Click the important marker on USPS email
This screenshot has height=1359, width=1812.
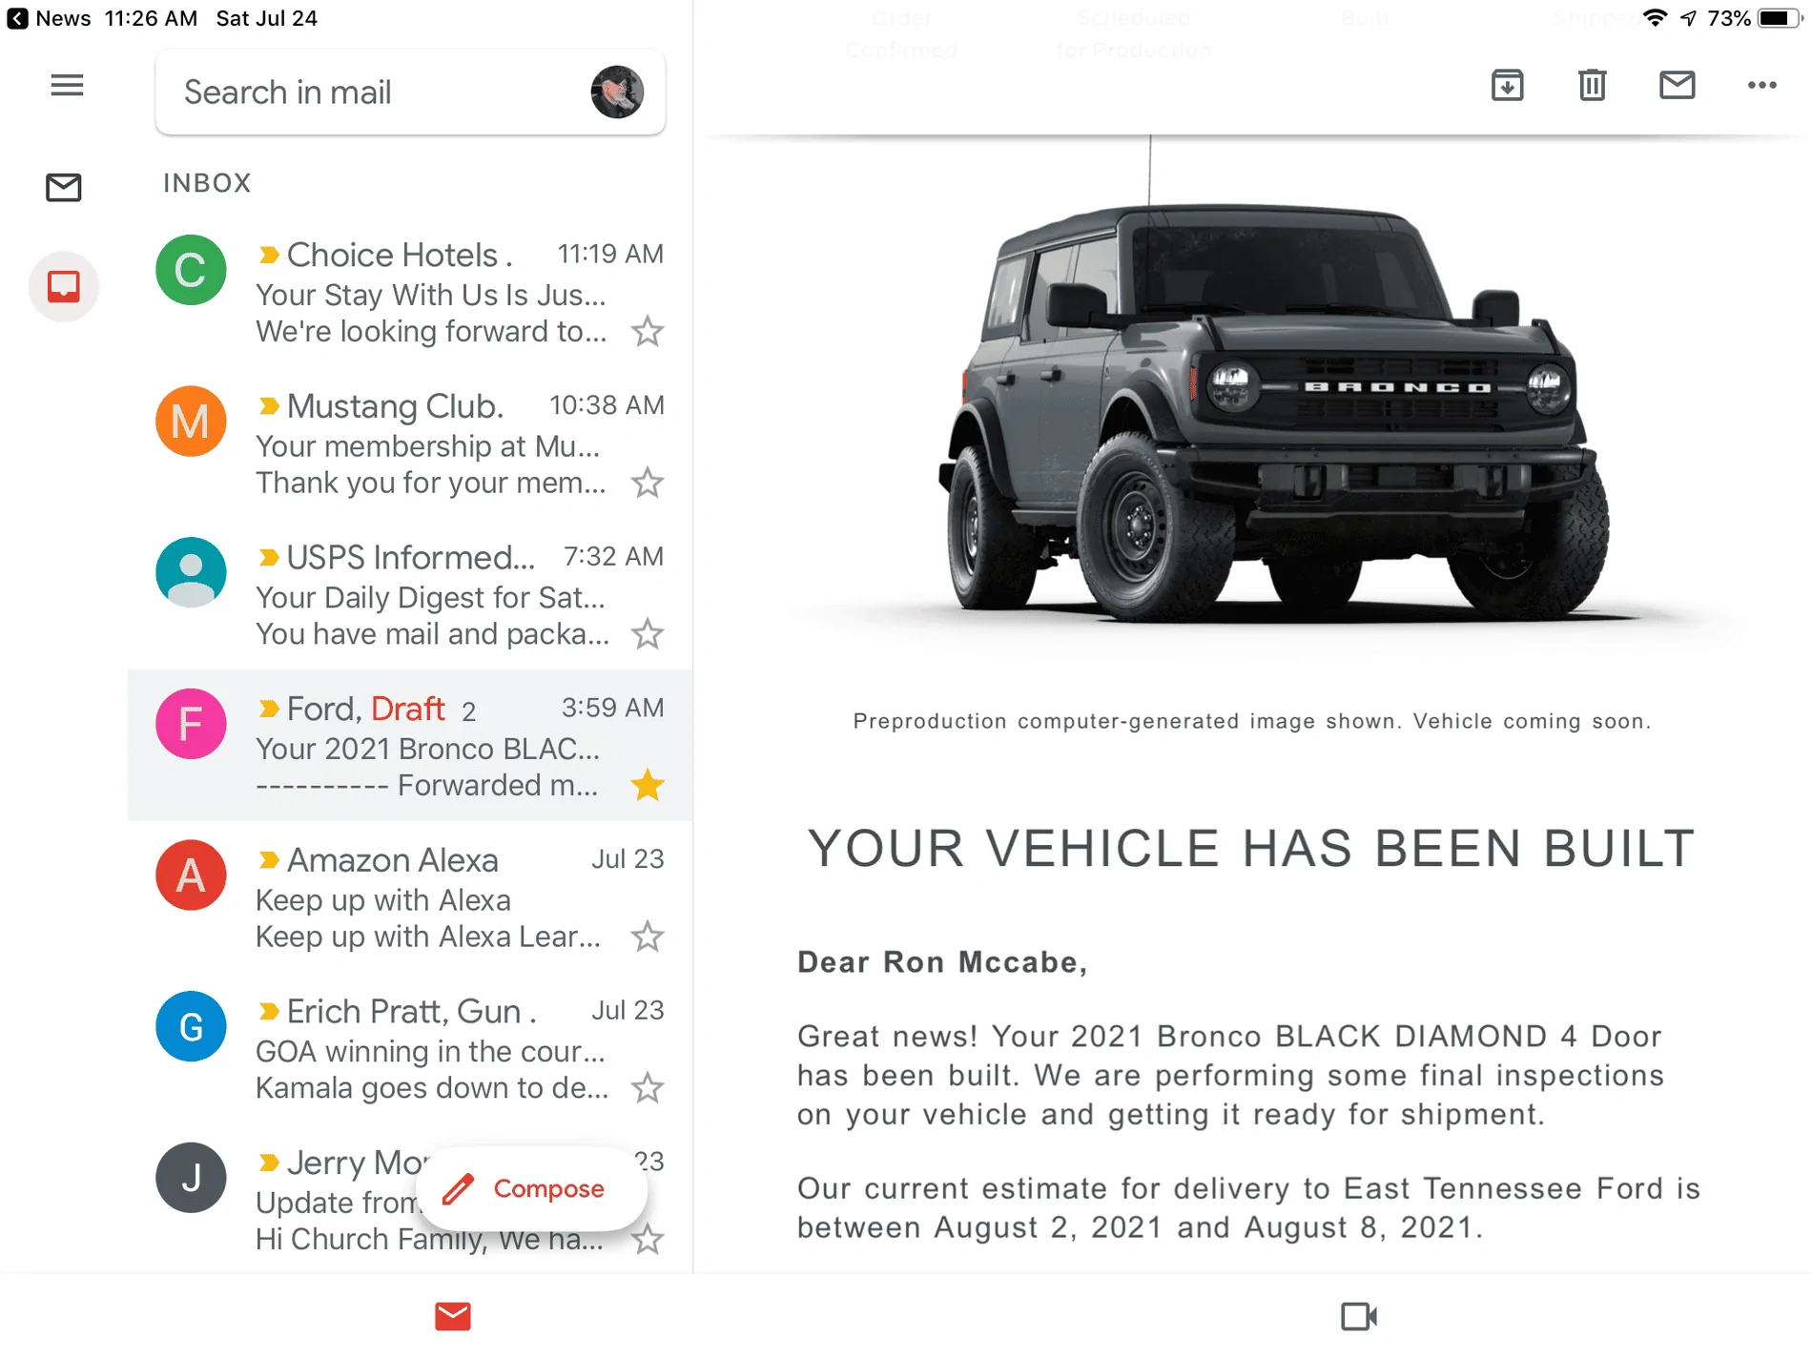pyautogui.click(x=269, y=557)
